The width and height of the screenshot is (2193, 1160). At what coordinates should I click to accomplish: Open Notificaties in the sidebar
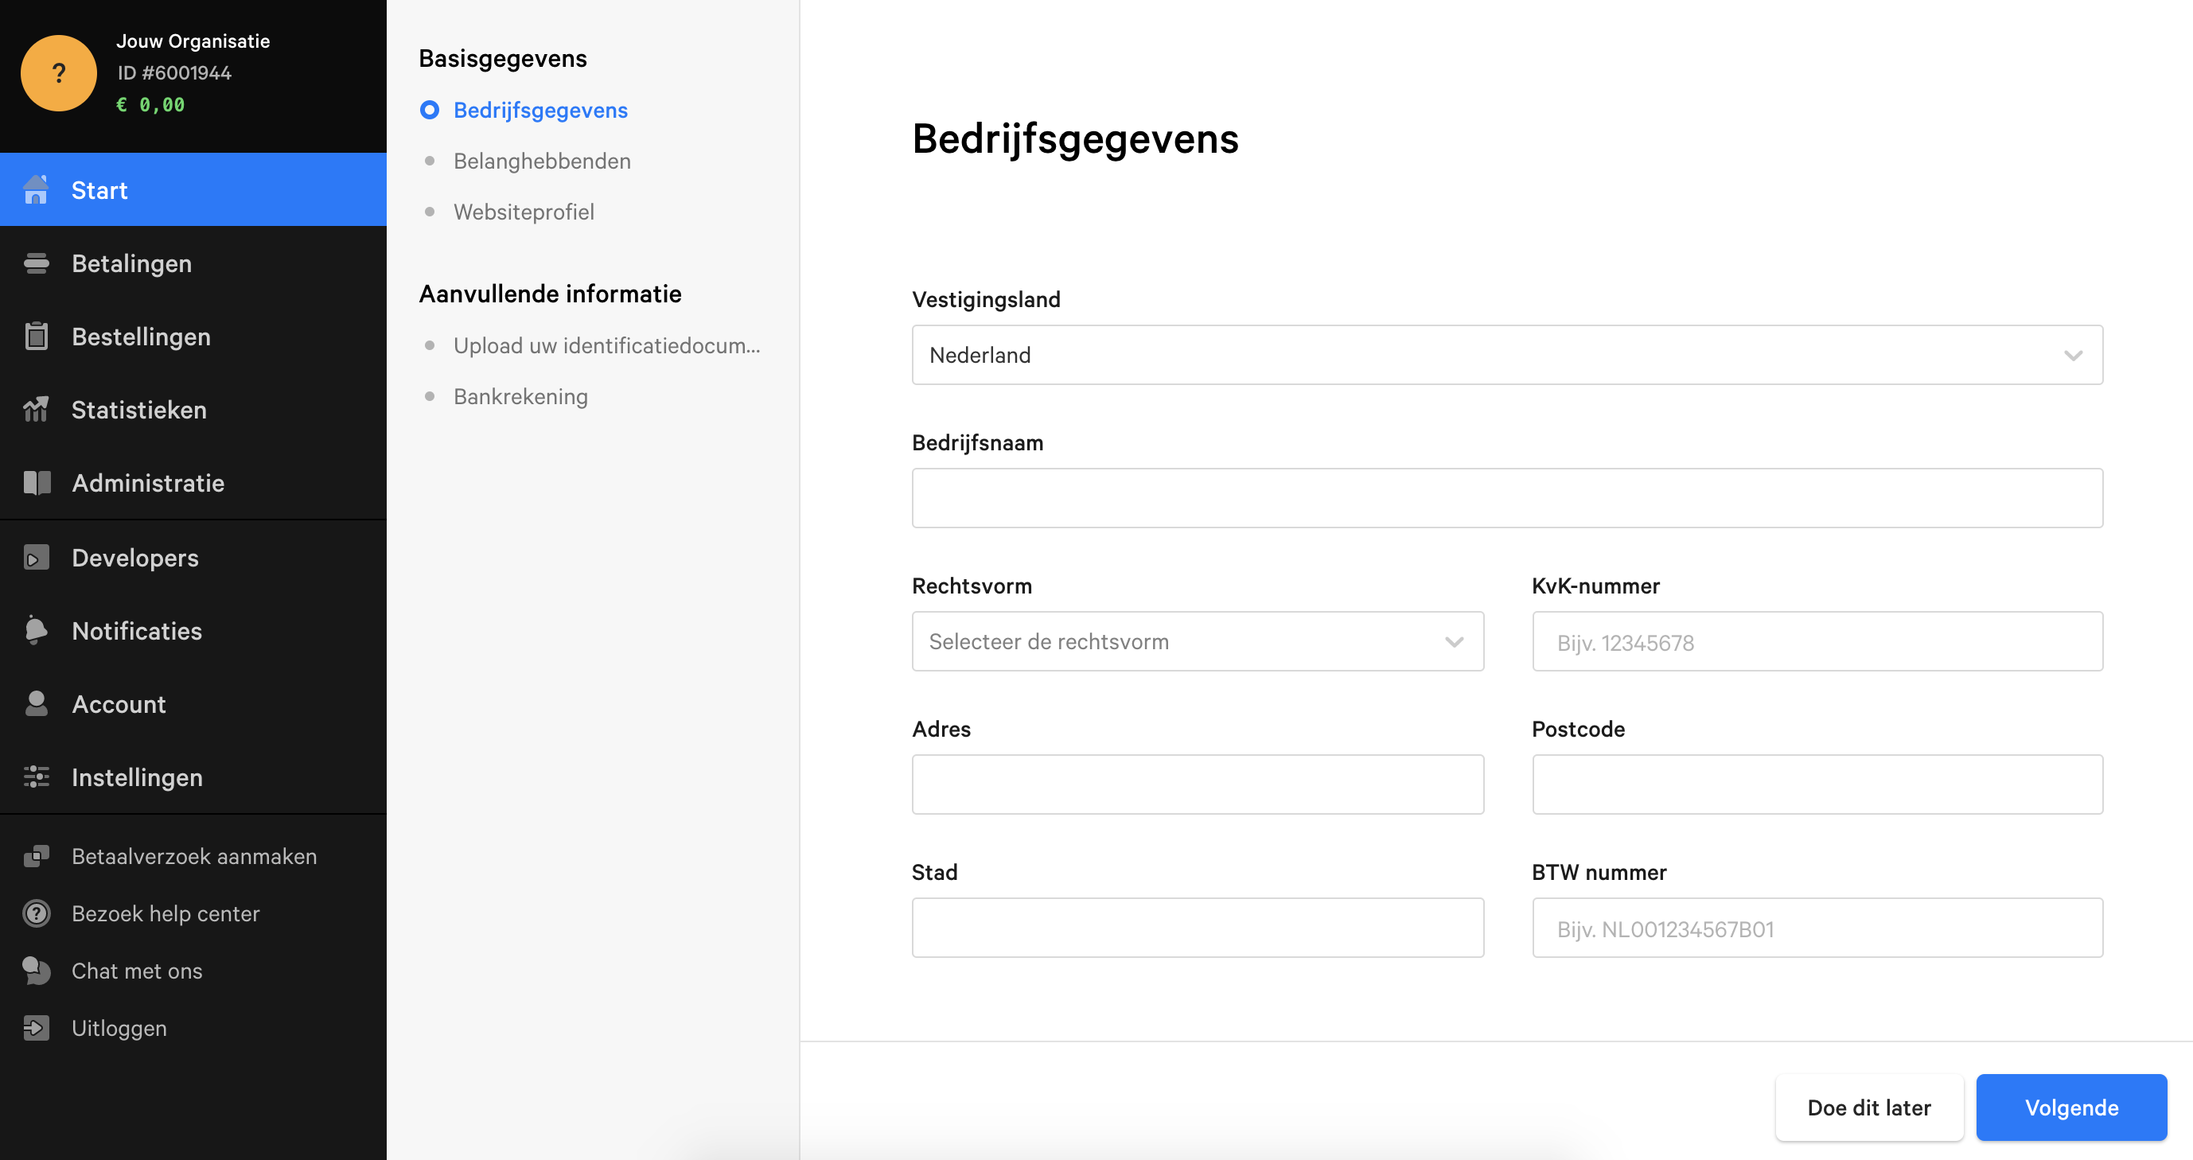pyautogui.click(x=193, y=631)
